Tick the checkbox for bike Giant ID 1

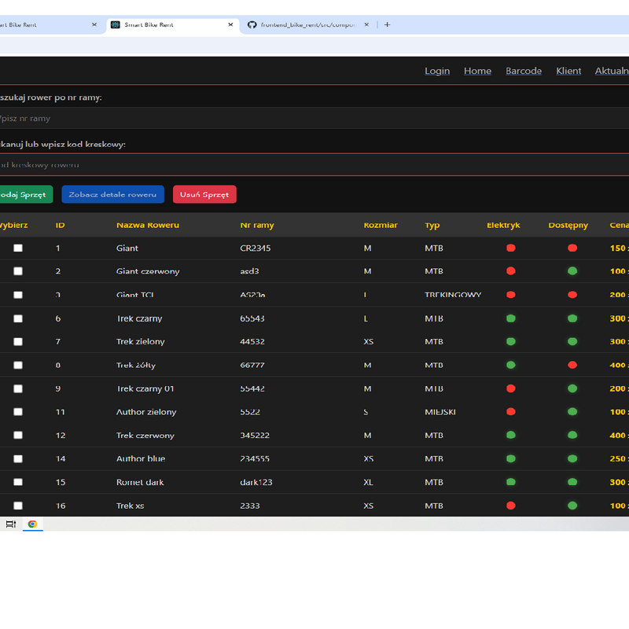click(18, 248)
